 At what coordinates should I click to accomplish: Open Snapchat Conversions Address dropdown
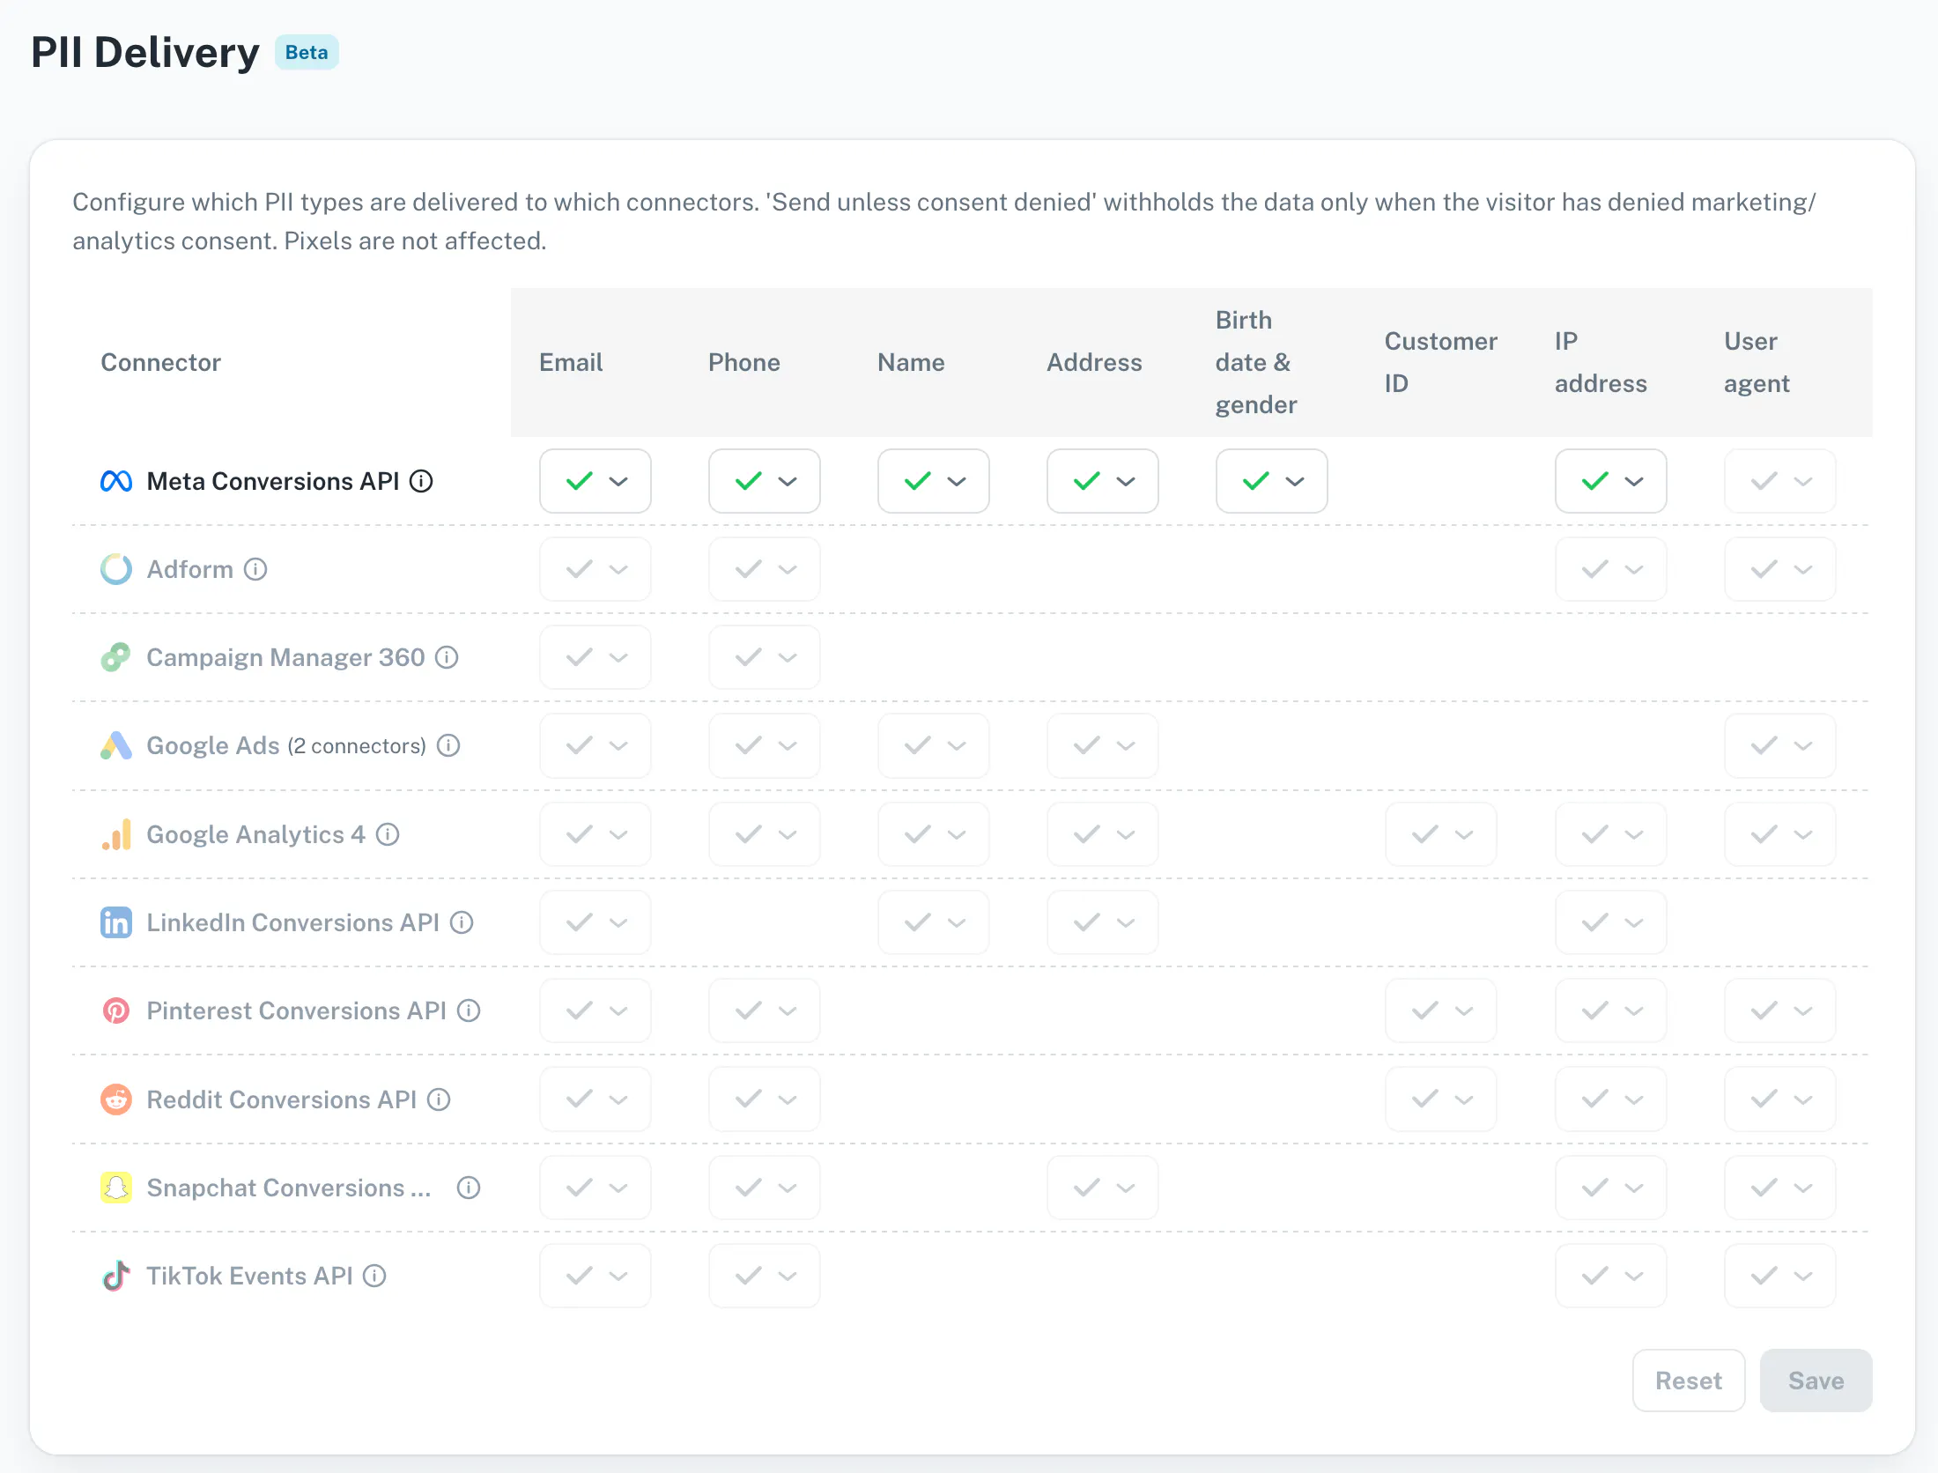(1103, 1188)
